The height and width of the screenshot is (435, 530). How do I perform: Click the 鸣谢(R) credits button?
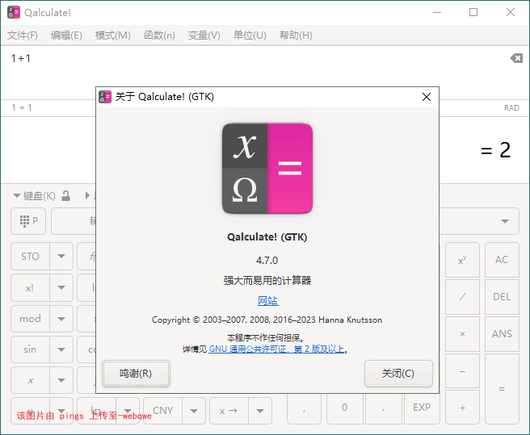(136, 374)
